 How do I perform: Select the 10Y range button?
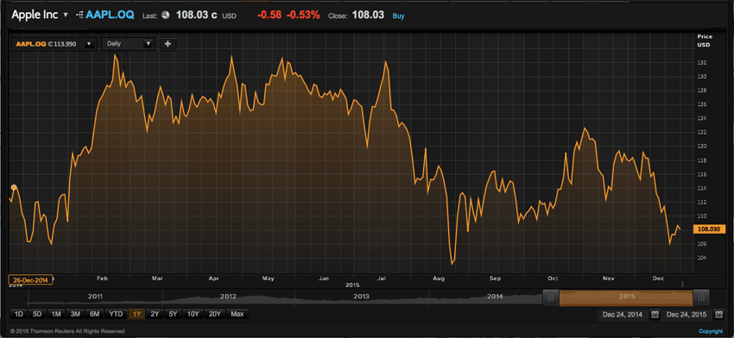point(193,314)
